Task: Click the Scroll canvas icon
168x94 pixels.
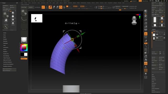Action: pyautogui.click(x=146, y=16)
